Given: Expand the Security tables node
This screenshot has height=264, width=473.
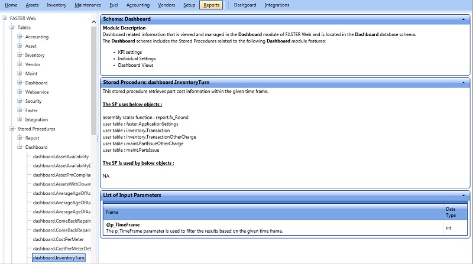Looking at the screenshot, I should pyautogui.click(x=20, y=101).
